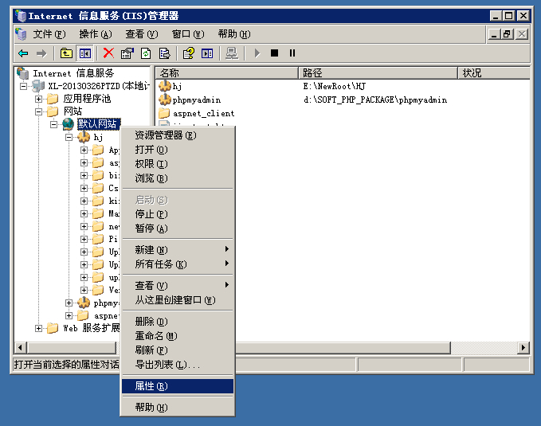Choose 删除(D) in context menu
Image resolution: width=541 pixels, height=426 pixels.
pyautogui.click(x=178, y=322)
